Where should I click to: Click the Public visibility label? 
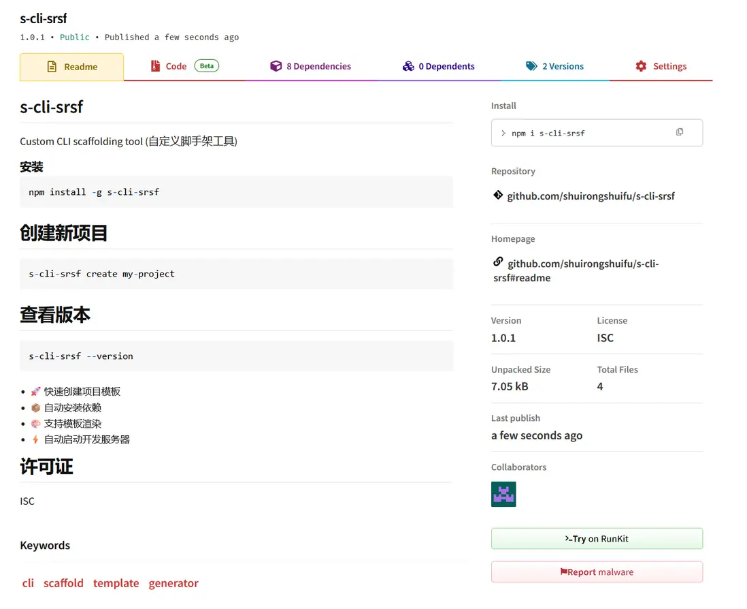(x=74, y=37)
